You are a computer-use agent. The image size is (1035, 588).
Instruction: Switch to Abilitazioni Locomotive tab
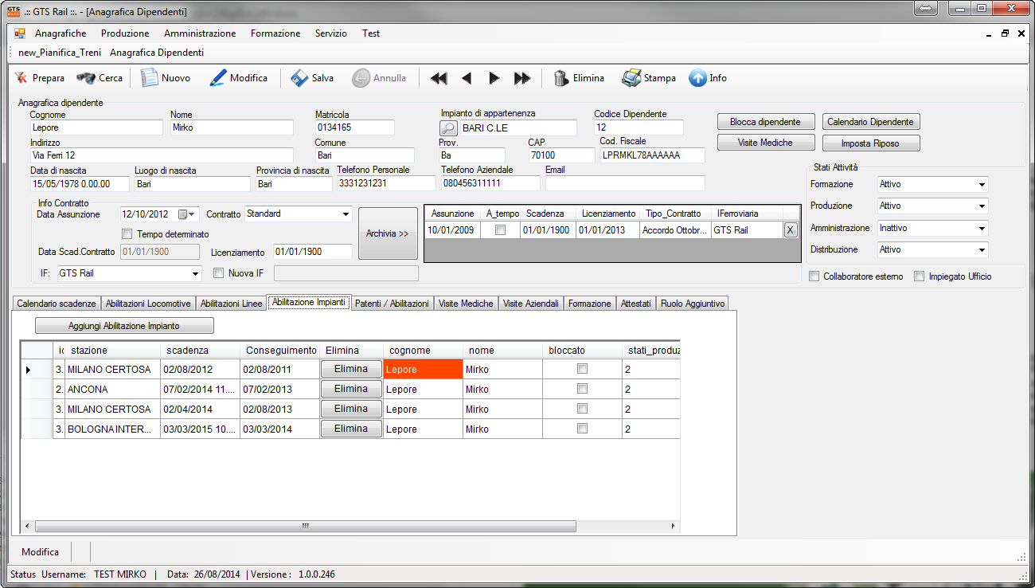(x=148, y=304)
